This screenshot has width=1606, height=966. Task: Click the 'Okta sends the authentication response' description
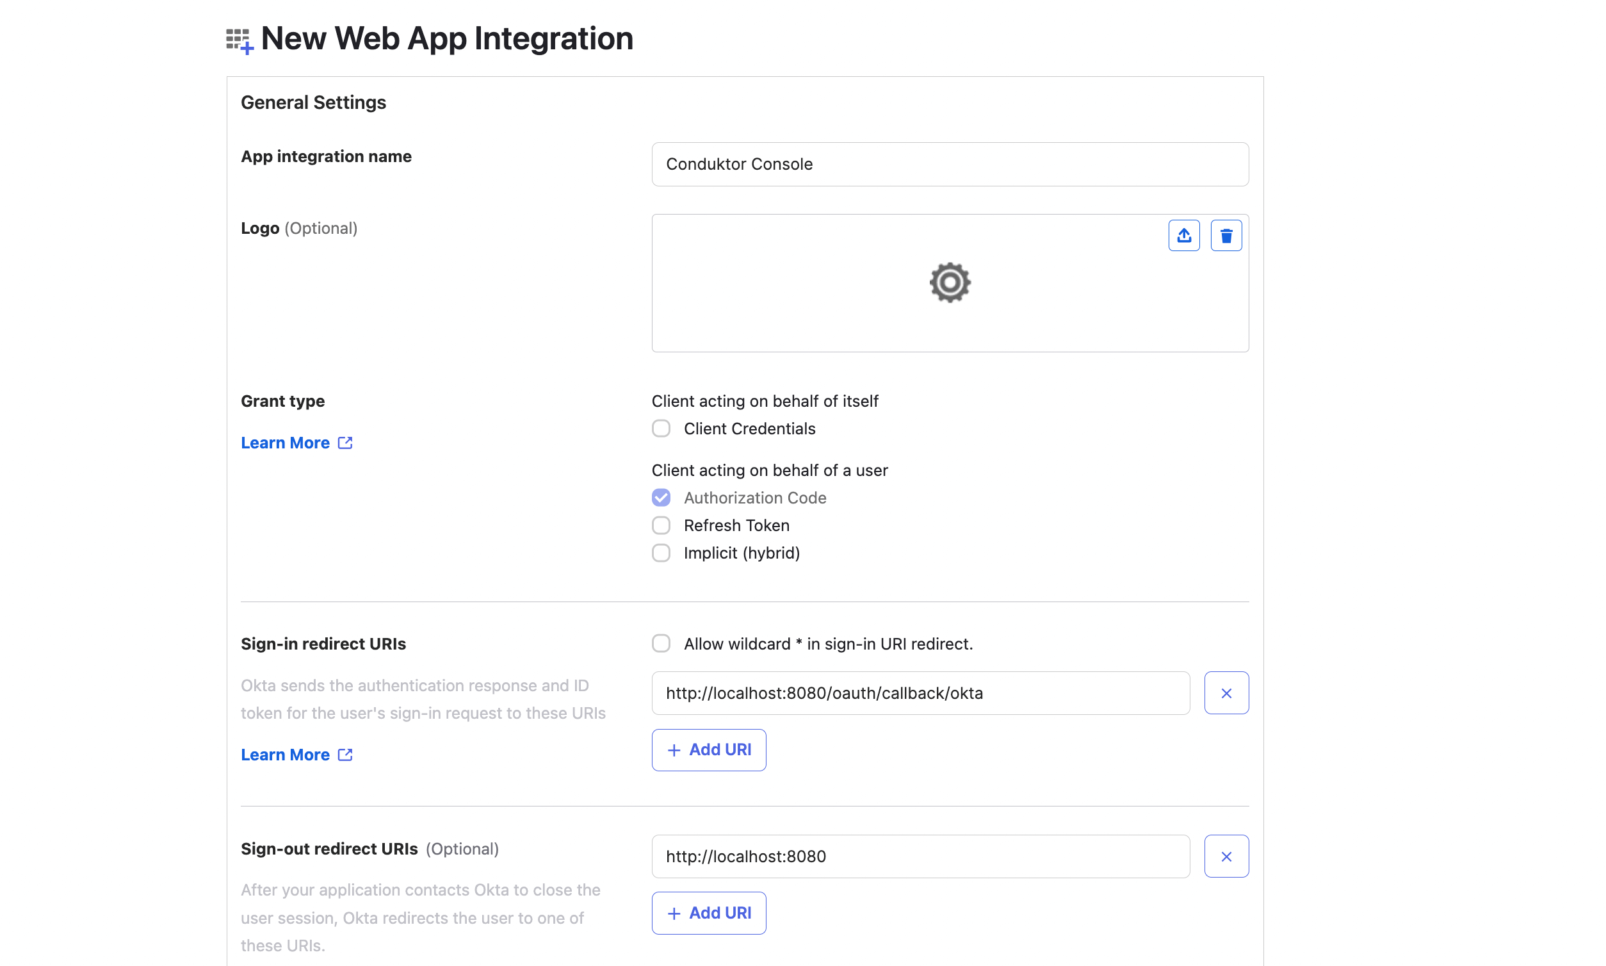pyautogui.click(x=423, y=700)
